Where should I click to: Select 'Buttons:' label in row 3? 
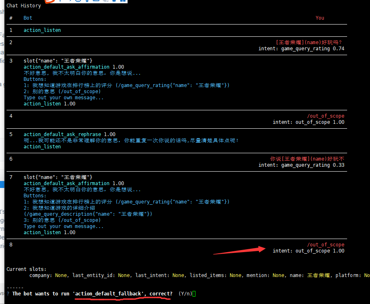click(35, 79)
